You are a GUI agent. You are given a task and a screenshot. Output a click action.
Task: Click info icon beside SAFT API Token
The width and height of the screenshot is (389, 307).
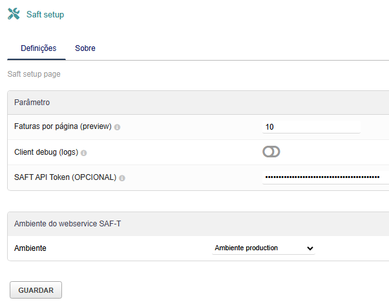[122, 178]
